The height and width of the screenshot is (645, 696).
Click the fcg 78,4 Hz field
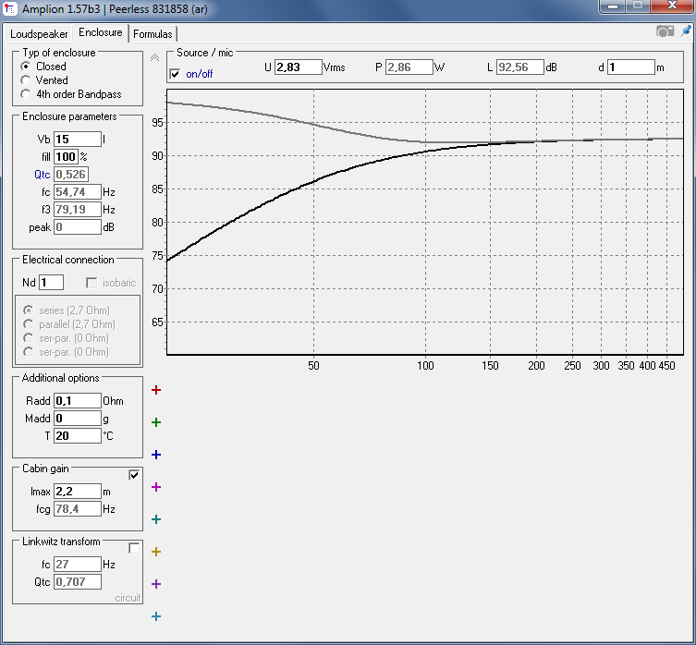point(78,509)
